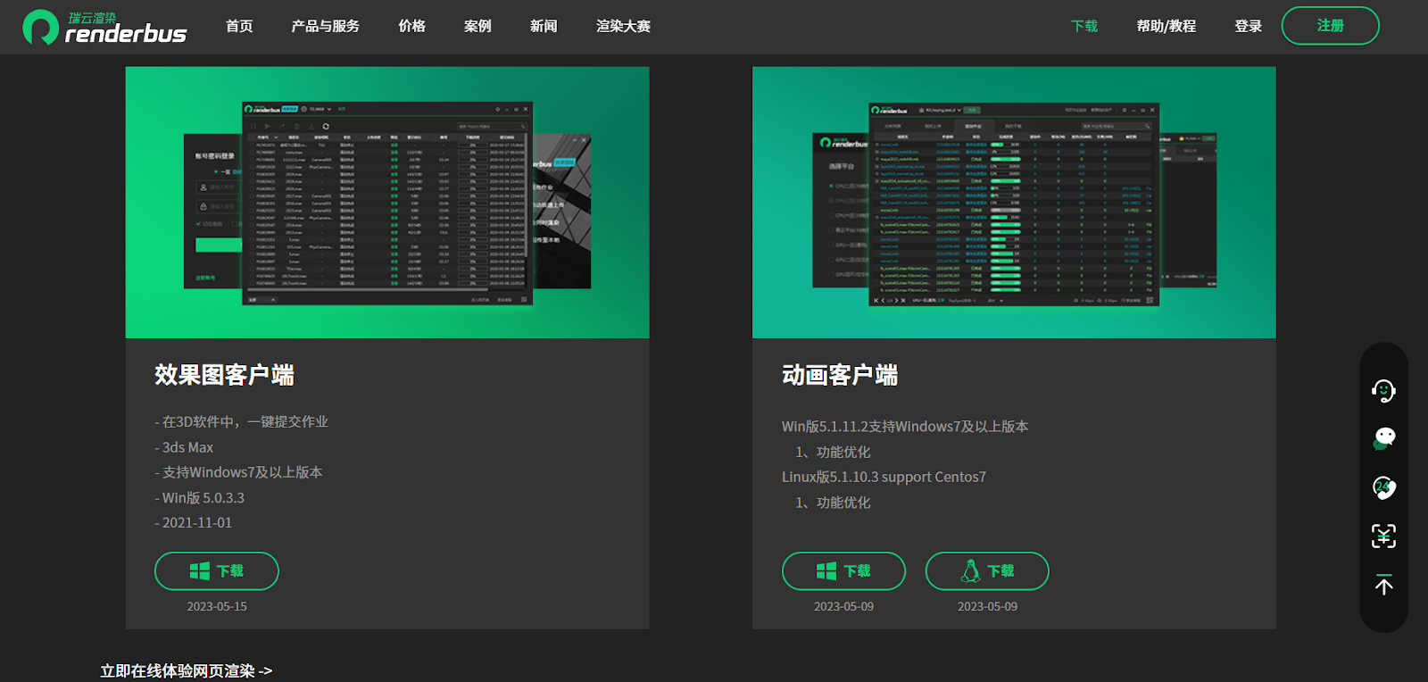The width and height of the screenshot is (1428, 682).
Task: Download 效果图客户端 Windows version
Action: (x=217, y=571)
